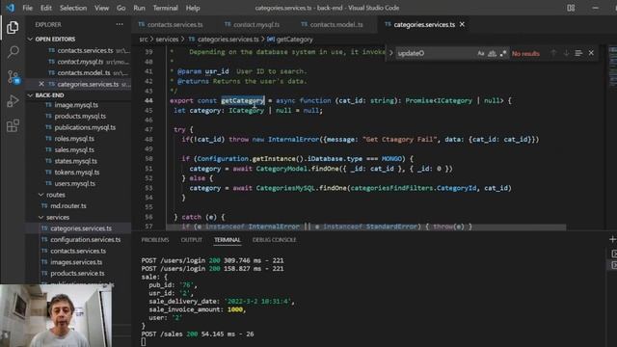Open the Search view in activity bar
The image size is (617, 347).
13,52
